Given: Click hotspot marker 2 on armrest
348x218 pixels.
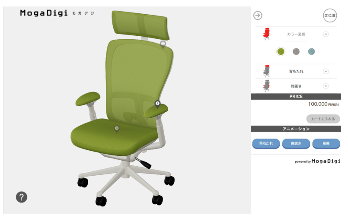Looking at the screenshot, I should pyautogui.click(x=157, y=104).
